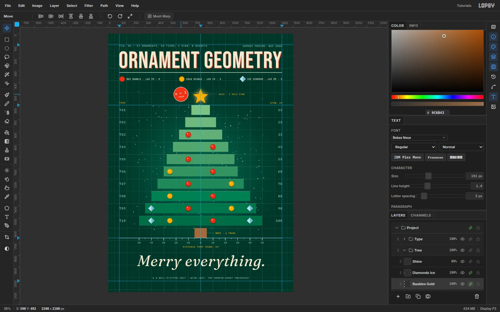Open the File menu
This screenshot has width=500, height=312.
[8, 6]
